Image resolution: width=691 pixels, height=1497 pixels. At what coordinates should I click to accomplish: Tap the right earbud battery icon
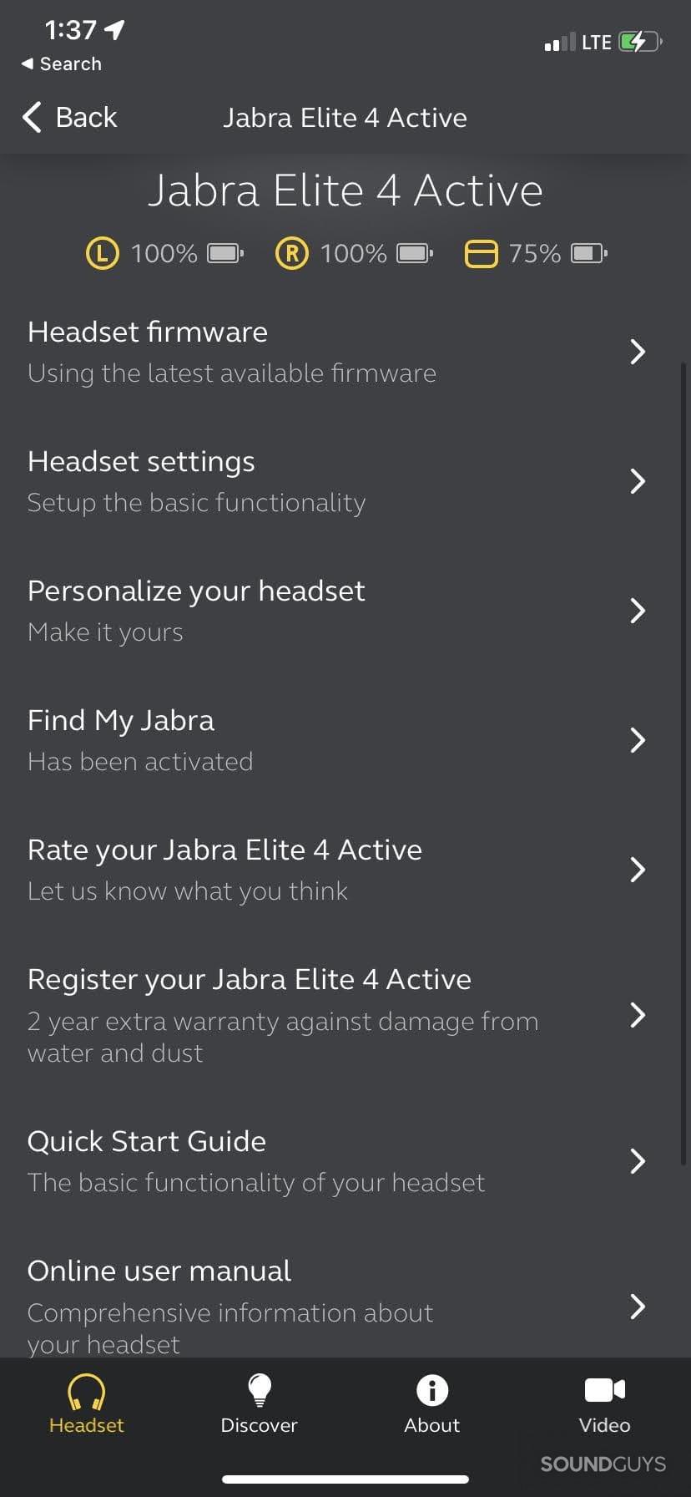415,253
